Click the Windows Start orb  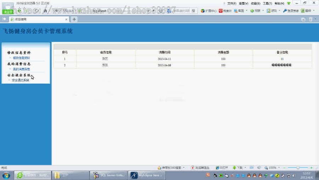coord(6,175)
